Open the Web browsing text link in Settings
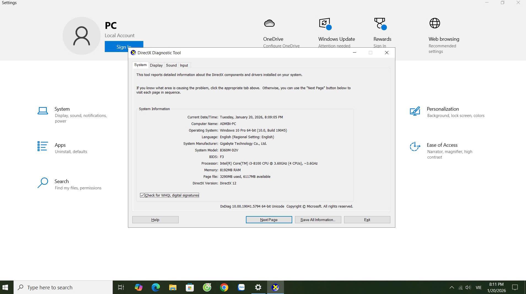Image resolution: width=526 pixels, height=294 pixels. pyautogui.click(x=444, y=39)
